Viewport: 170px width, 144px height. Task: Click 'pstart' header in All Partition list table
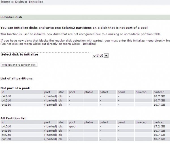click(104, 122)
